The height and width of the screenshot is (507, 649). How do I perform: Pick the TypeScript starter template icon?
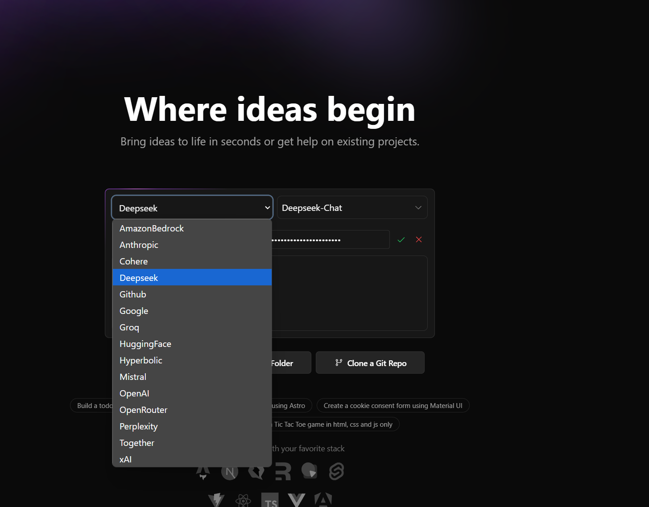[x=270, y=500]
